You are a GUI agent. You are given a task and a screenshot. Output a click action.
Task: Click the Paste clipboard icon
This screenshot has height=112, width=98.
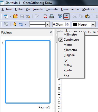point(87,16)
